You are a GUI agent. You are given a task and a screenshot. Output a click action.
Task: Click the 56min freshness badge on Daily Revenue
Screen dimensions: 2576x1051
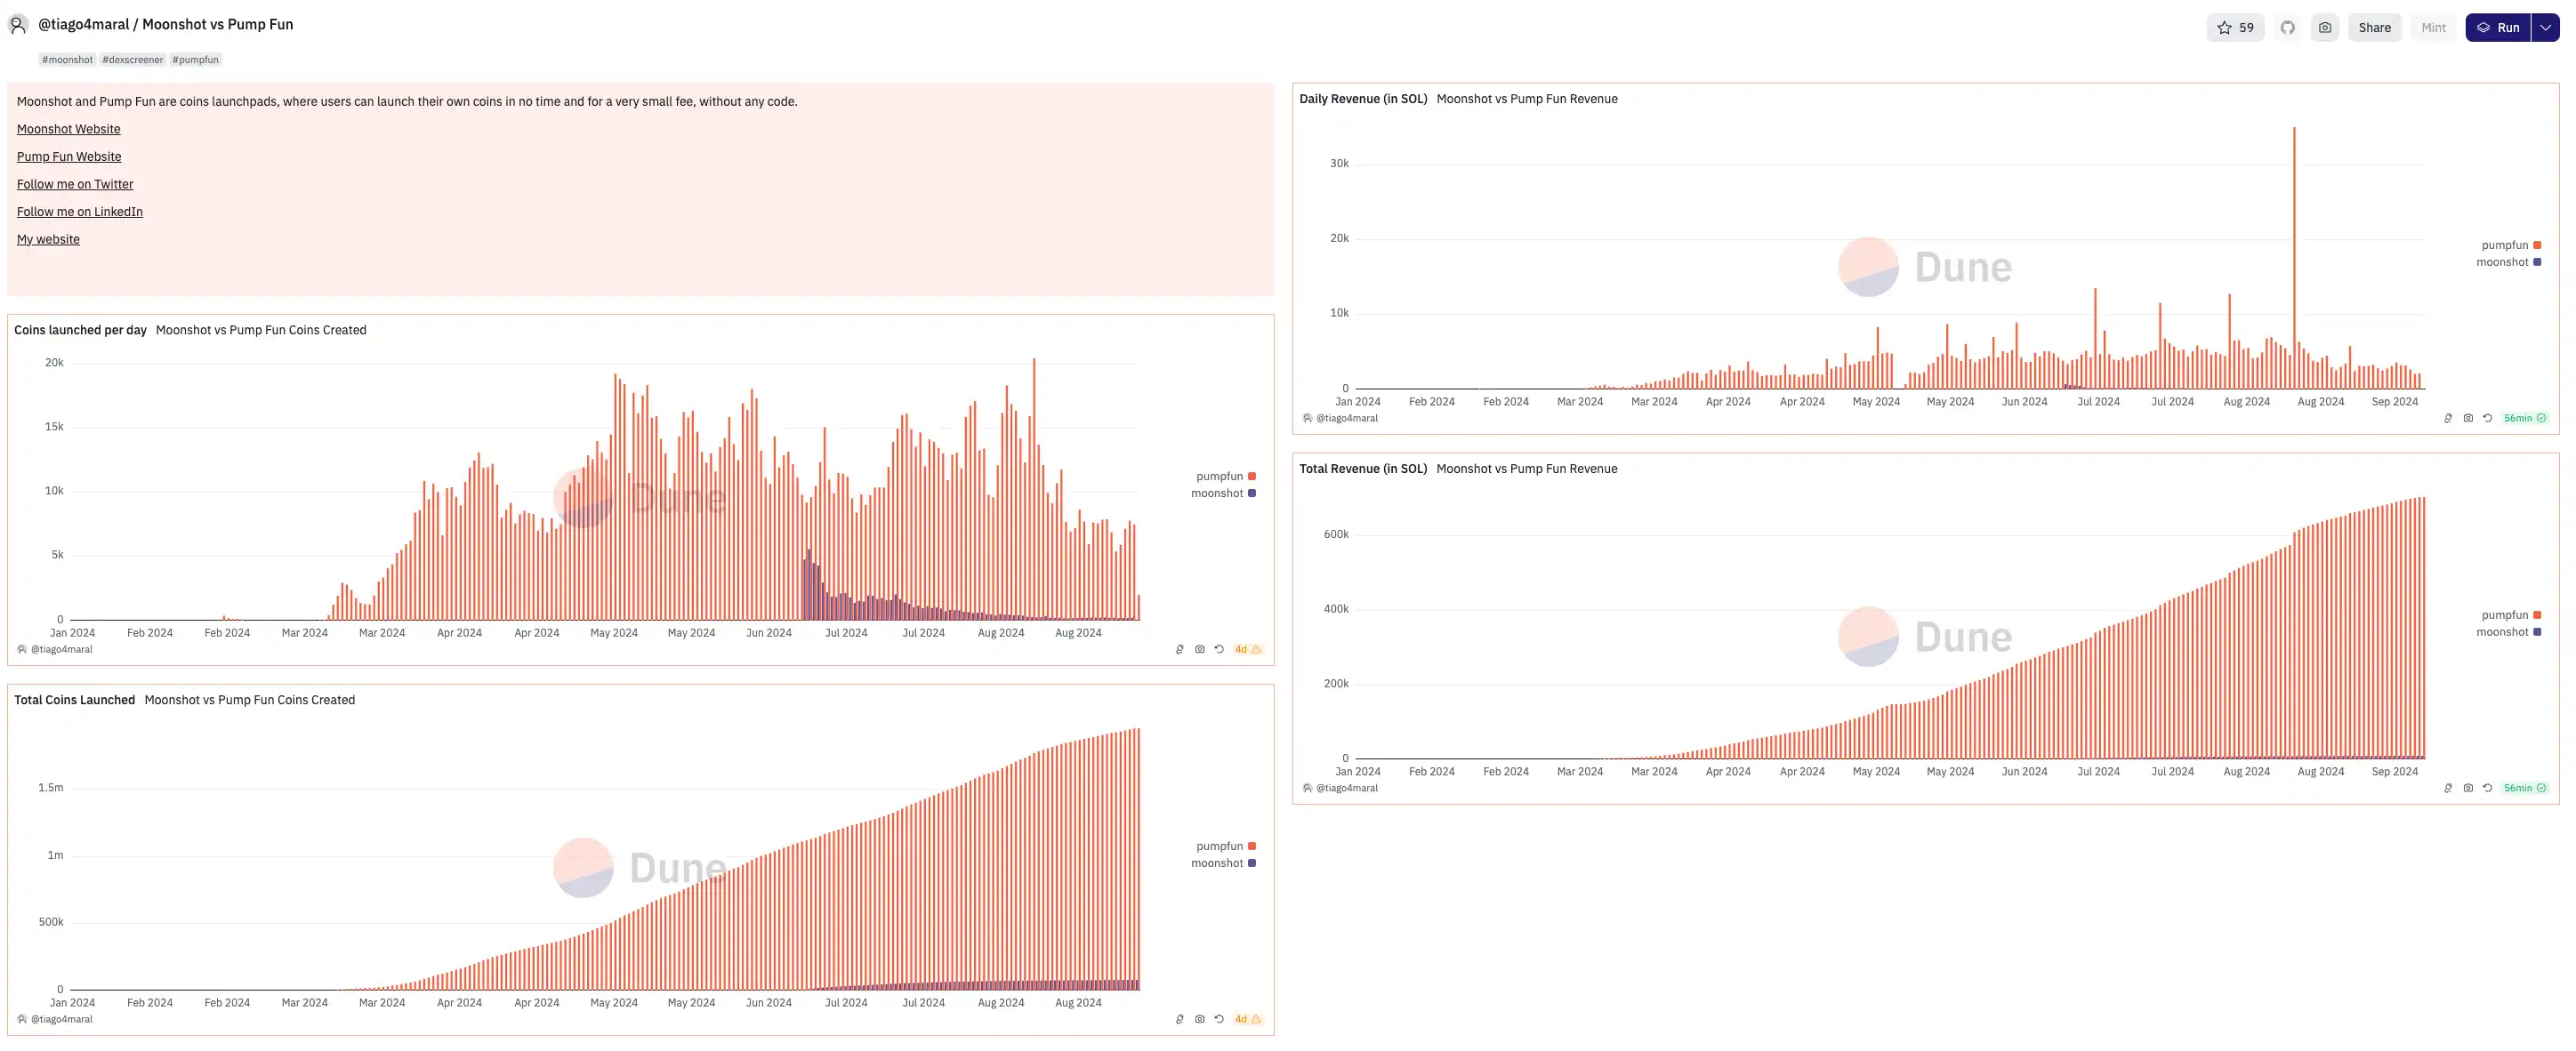pyautogui.click(x=2524, y=419)
